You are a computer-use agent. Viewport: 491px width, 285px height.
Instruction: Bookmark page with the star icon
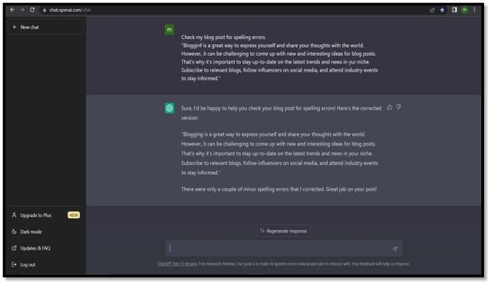pyautogui.click(x=442, y=10)
